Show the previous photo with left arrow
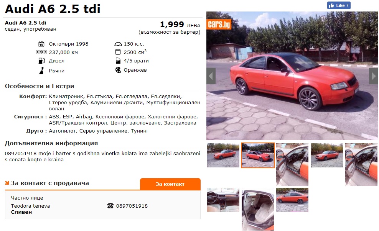Viewport: 379px width, 231px height. coord(211,76)
